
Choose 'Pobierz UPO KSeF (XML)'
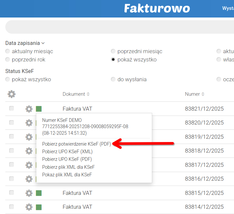(x=67, y=152)
